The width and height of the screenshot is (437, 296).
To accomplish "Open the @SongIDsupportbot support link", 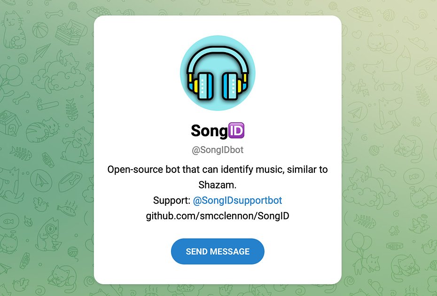I will pos(237,201).
